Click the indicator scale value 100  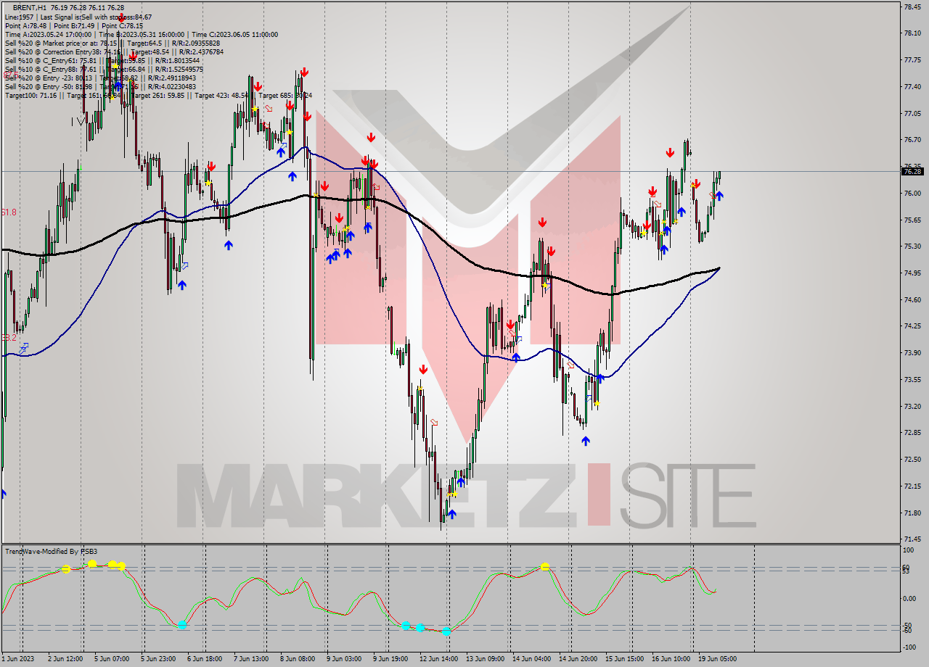tap(908, 551)
